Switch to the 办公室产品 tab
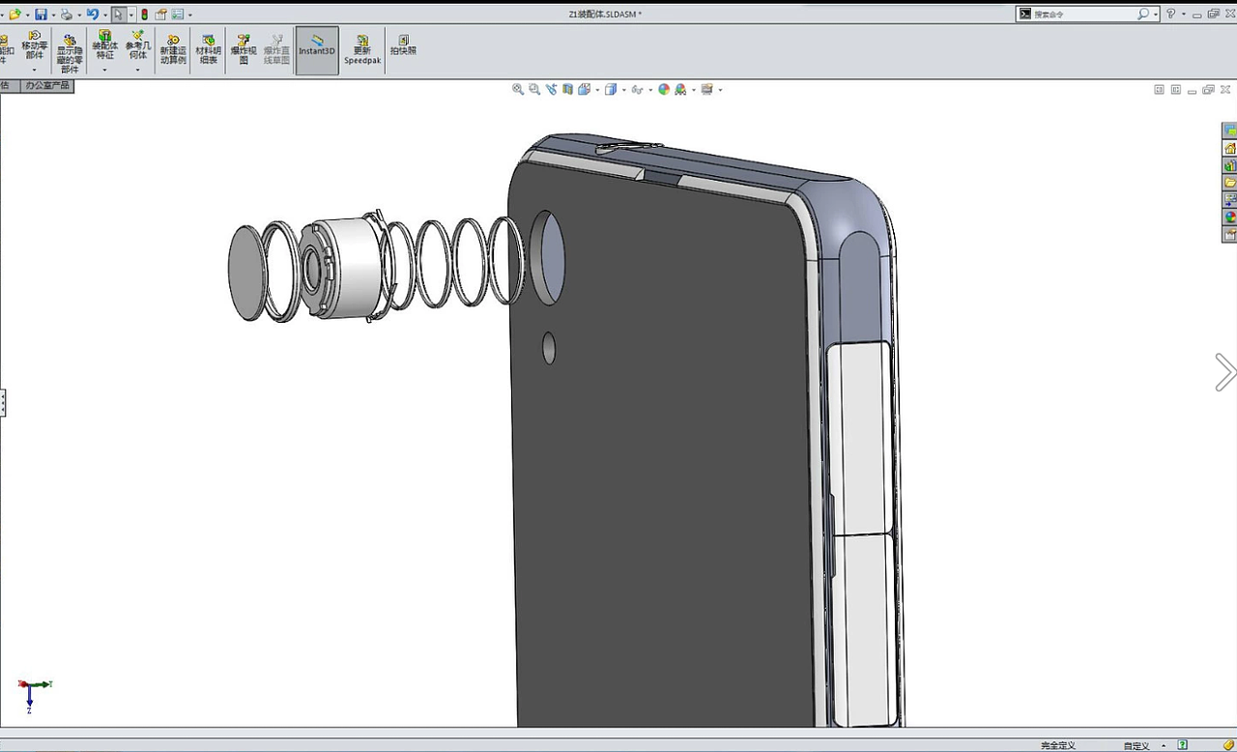 coord(47,85)
